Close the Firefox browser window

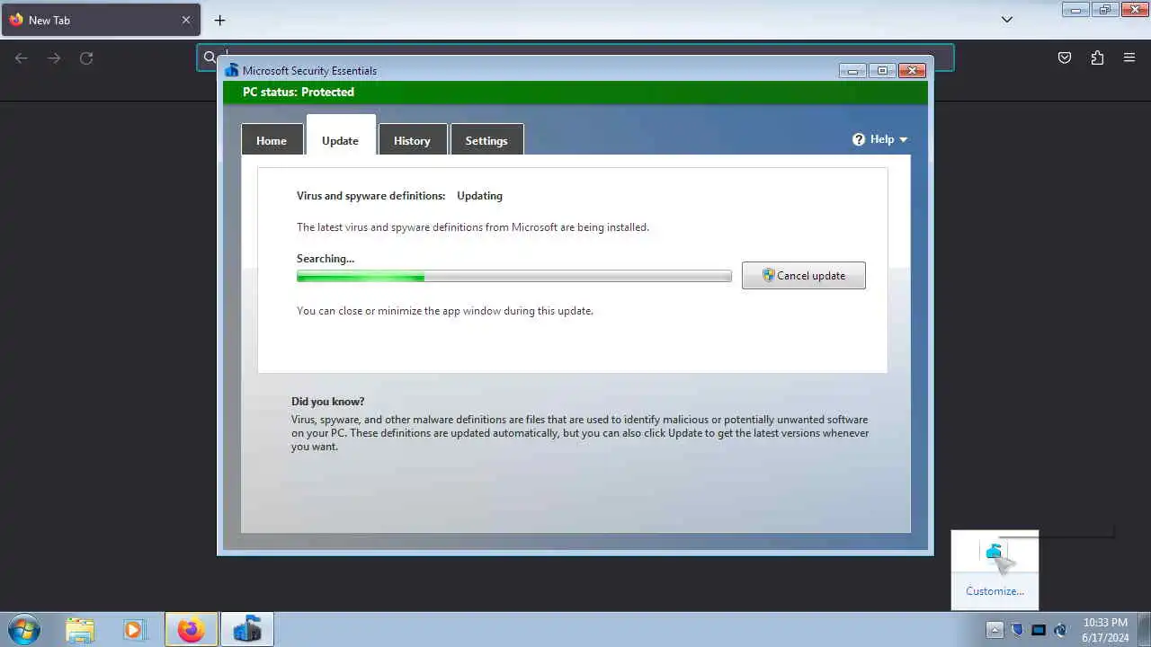tap(1135, 10)
